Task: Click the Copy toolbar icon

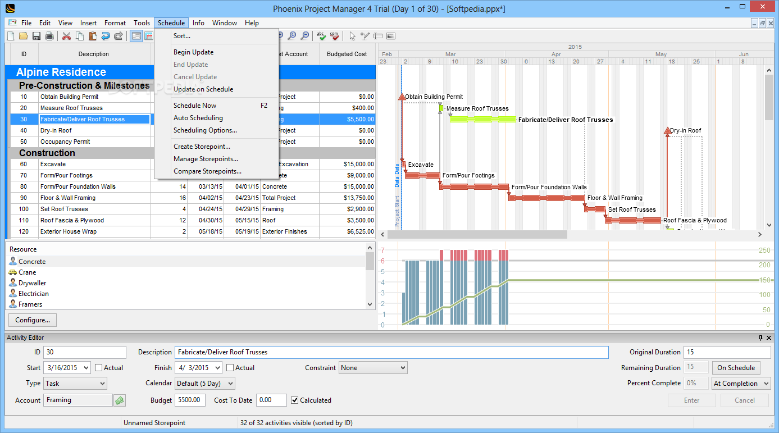Action: click(80, 36)
